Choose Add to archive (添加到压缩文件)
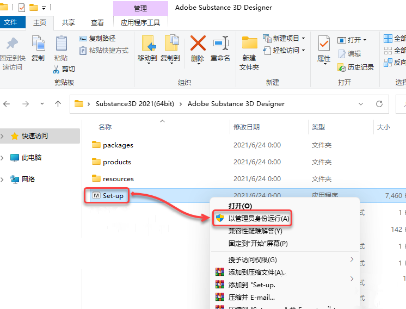This screenshot has width=406, height=309. [x=257, y=272]
